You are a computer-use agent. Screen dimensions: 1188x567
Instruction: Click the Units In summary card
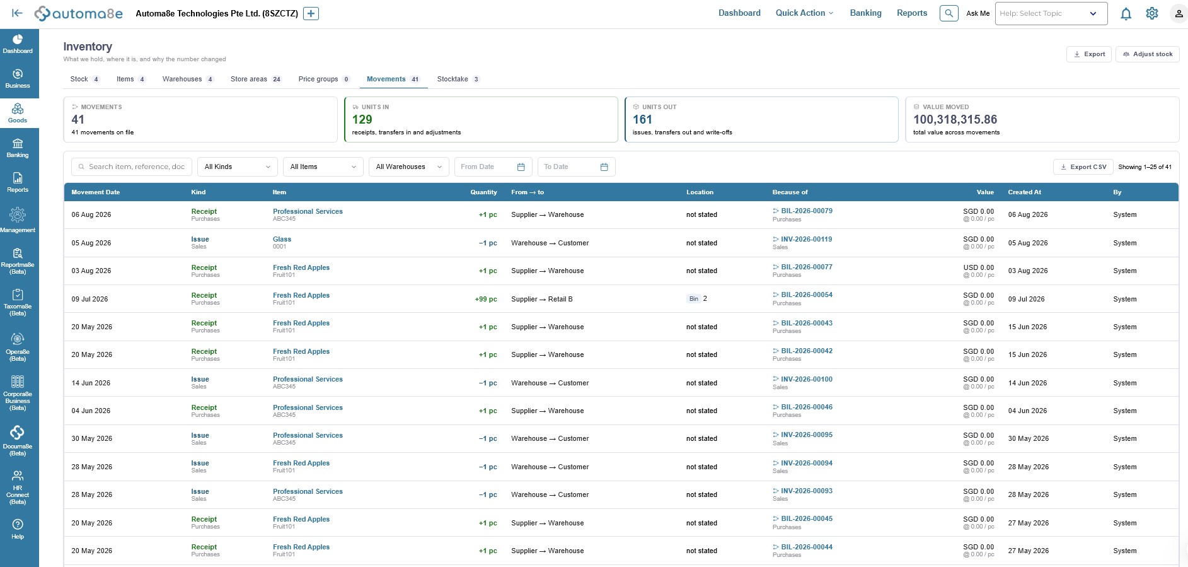tap(481, 119)
